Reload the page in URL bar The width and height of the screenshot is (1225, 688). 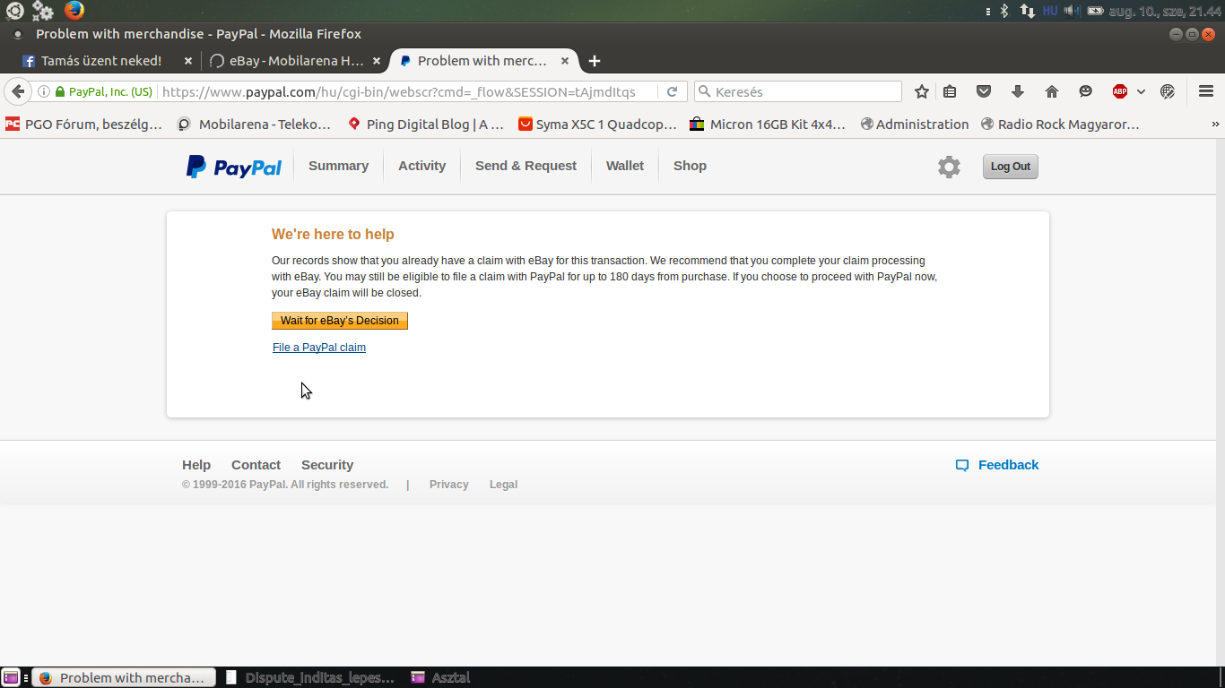point(672,91)
